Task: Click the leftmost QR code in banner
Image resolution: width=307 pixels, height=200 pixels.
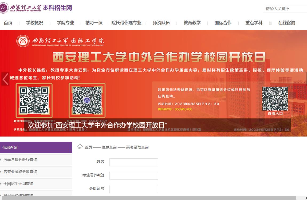Action: [x=34, y=101]
